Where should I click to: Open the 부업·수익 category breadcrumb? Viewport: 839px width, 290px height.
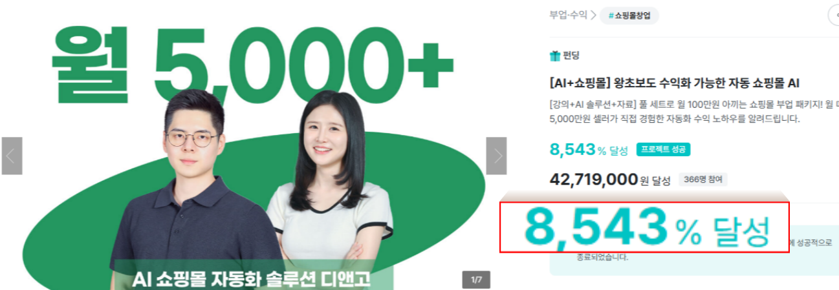pos(569,16)
